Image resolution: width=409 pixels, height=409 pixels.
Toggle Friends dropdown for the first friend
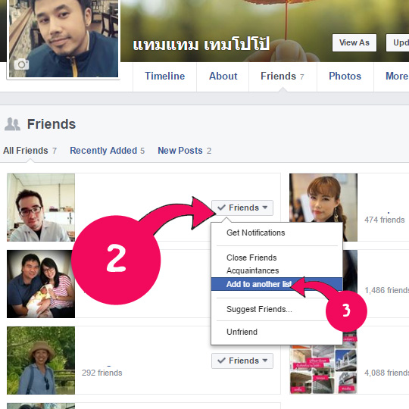(242, 208)
